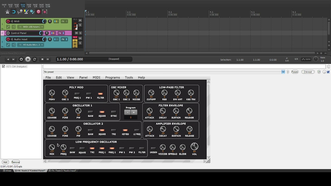Click the round red record icon in toolbar
Viewport: 331px width, 186px height.
38,12
